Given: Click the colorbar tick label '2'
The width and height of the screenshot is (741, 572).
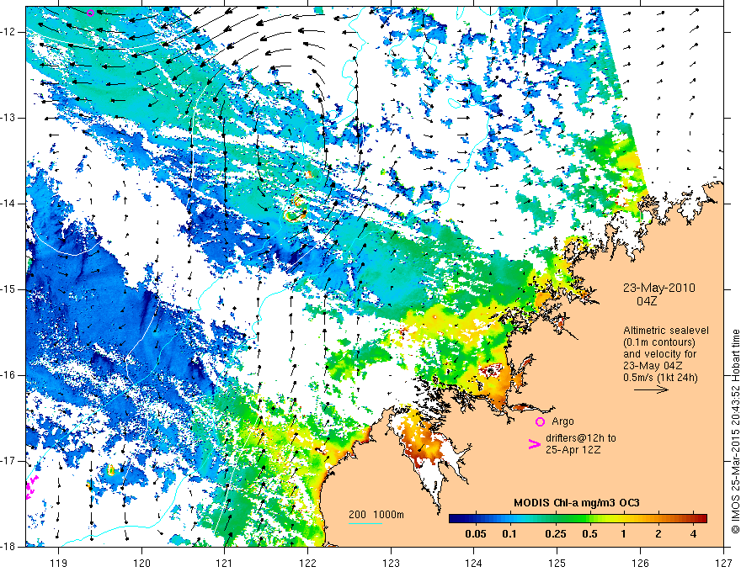Looking at the screenshot, I should pyautogui.click(x=658, y=534).
